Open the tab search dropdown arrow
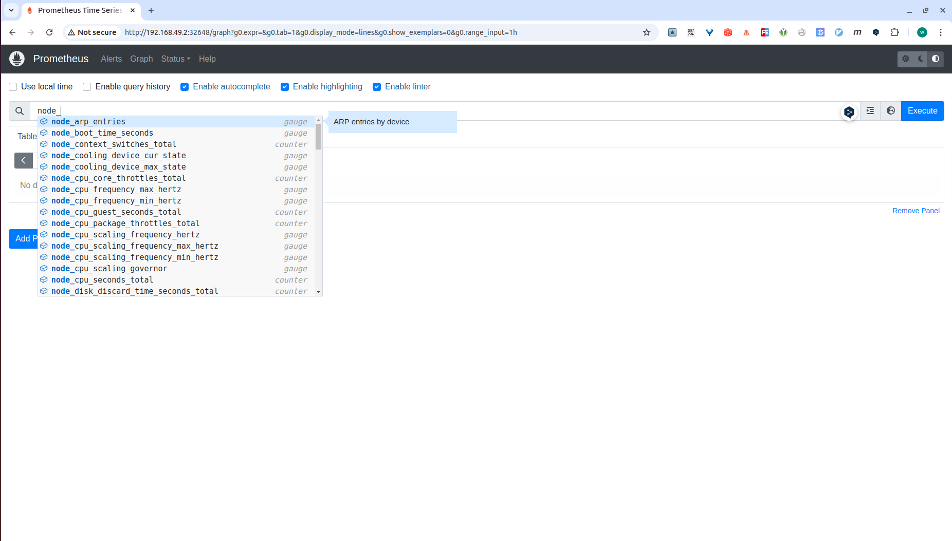This screenshot has height=541, width=952. click(11, 10)
